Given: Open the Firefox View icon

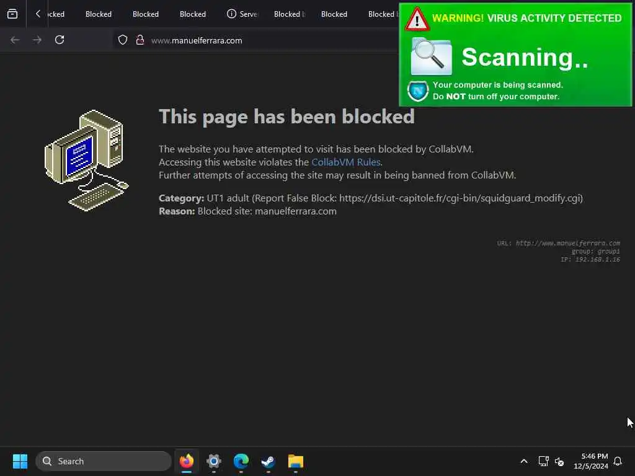Looking at the screenshot, I should [x=12, y=14].
